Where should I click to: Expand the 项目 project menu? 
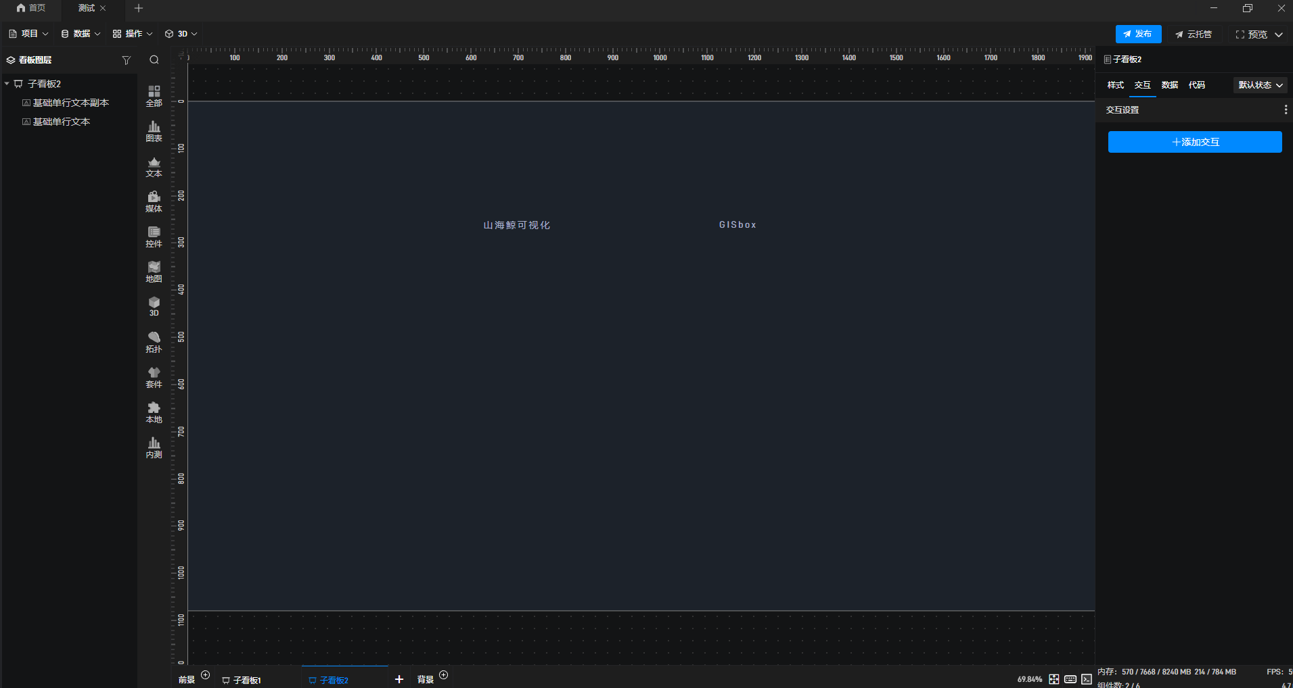point(28,34)
